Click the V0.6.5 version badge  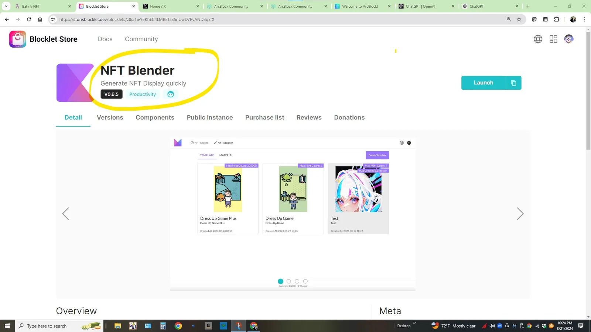[x=112, y=94]
